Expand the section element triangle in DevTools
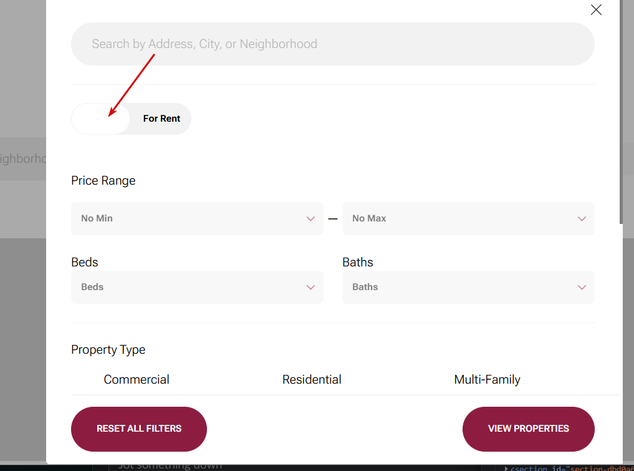This screenshot has height=471, width=634. coord(506,468)
